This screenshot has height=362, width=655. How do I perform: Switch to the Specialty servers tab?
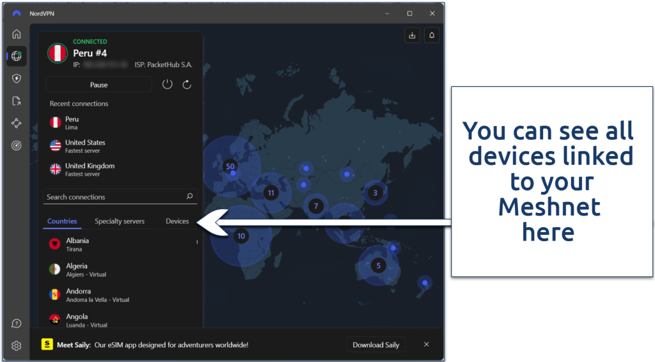click(120, 221)
